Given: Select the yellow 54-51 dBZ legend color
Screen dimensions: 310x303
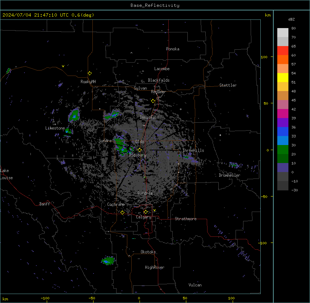Looking at the screenshot, I should [283, 77].
